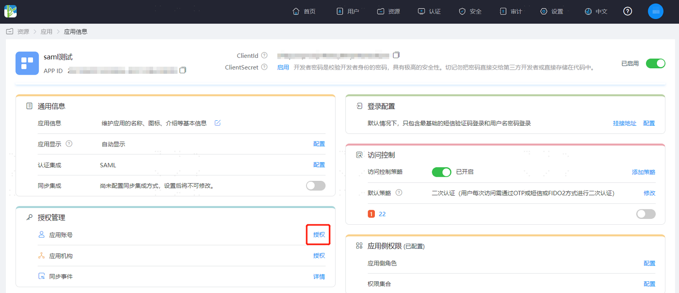Edit 应用信息 with pencil icon
The height and width of the screenshot is (293, 679).
218,123
